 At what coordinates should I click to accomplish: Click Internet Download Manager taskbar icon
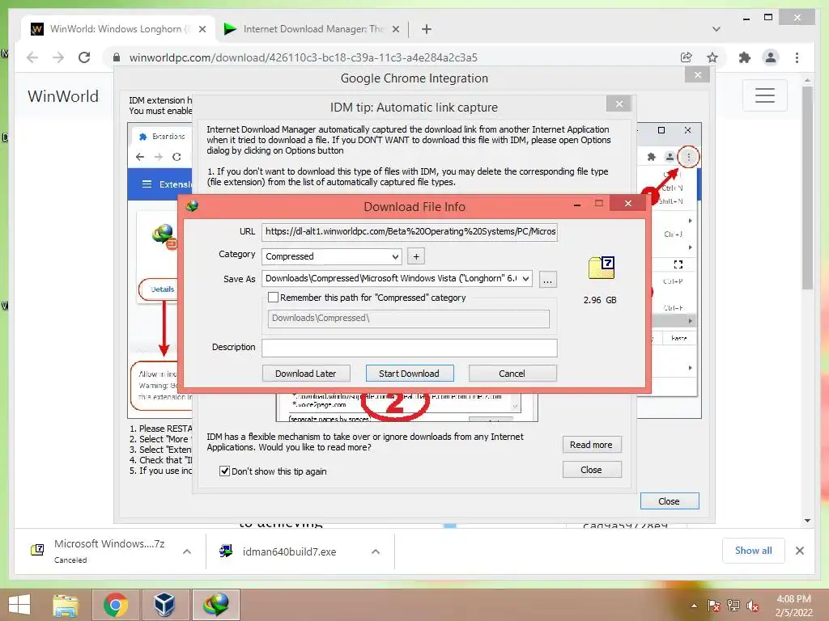215,605
